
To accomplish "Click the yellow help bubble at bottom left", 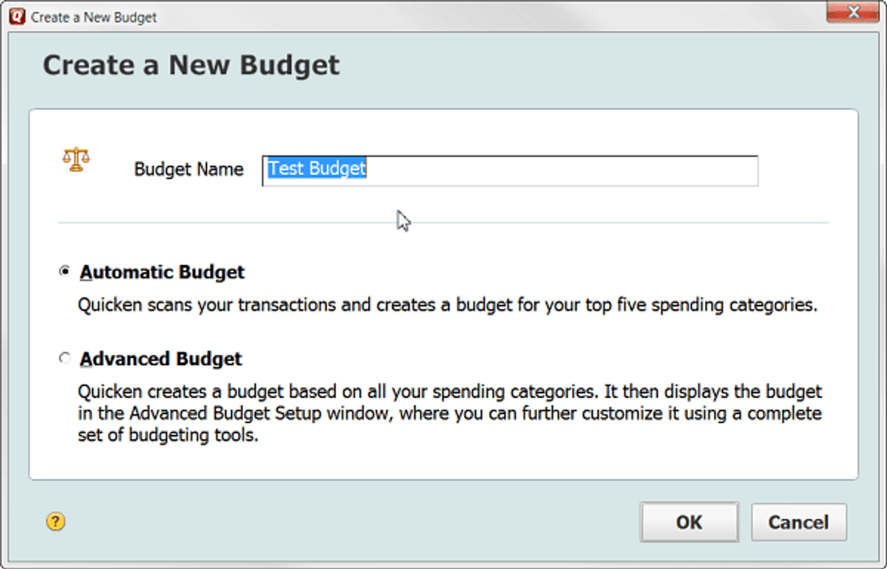I will pos(55,522).
